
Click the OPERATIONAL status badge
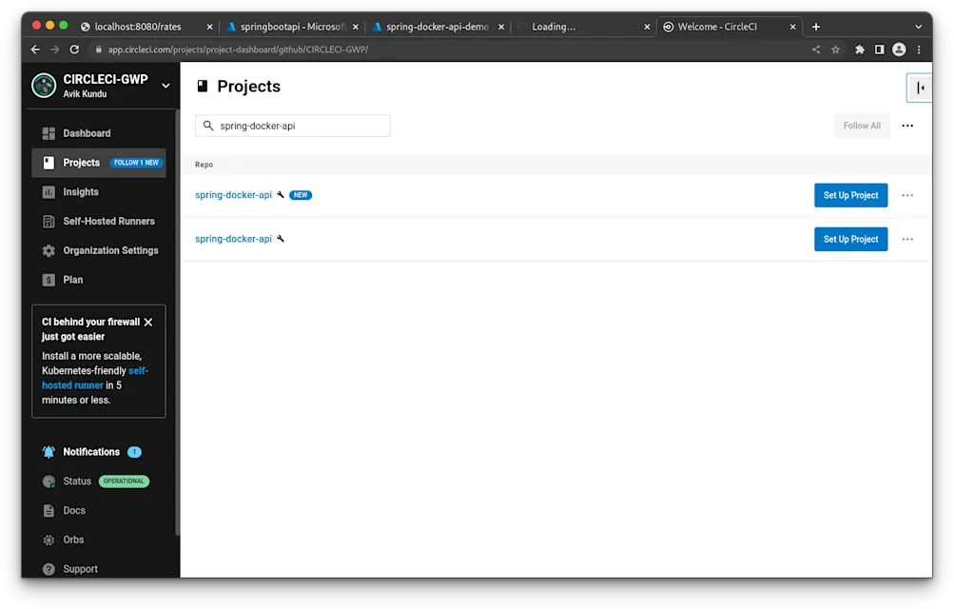coord(124,481)
